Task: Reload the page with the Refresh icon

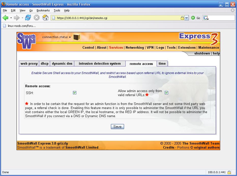Action: click(28, 18)
